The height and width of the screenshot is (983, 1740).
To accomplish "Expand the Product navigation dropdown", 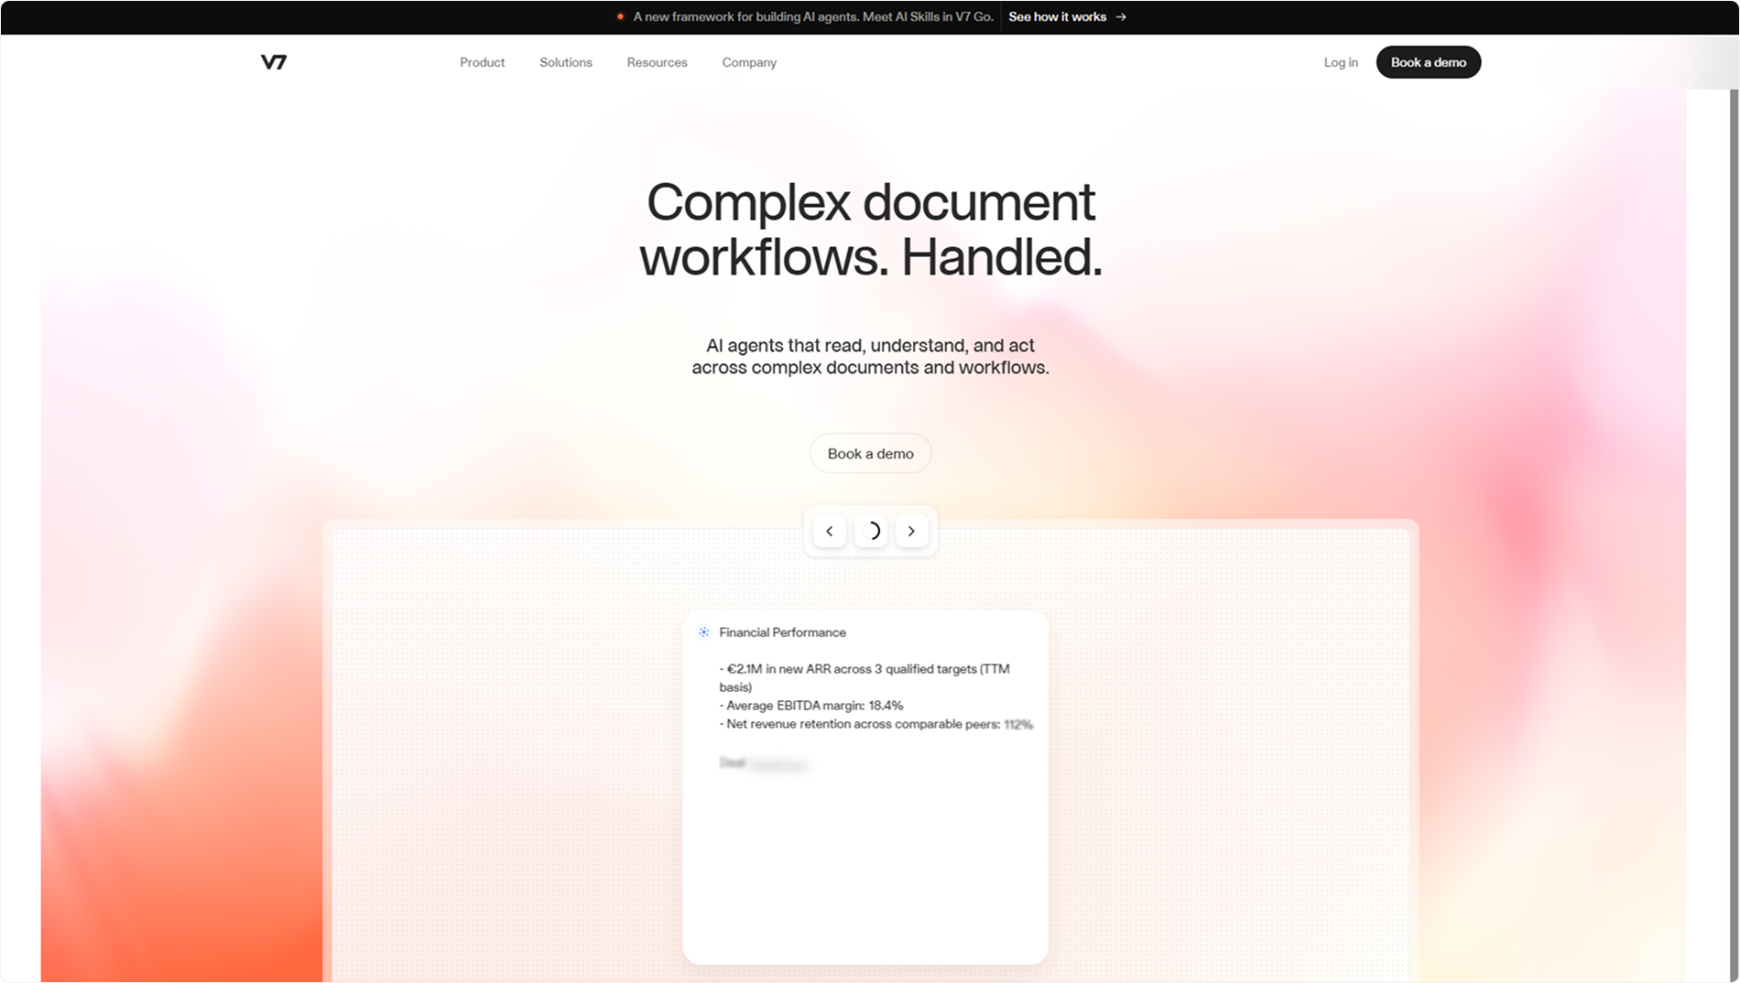I will click(482, 62).
